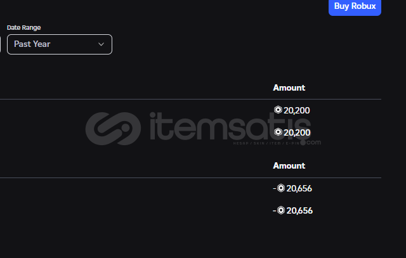Expand the chevron arrow in Date Range box
The image size is (406, 258).
(x=101, y=44)
